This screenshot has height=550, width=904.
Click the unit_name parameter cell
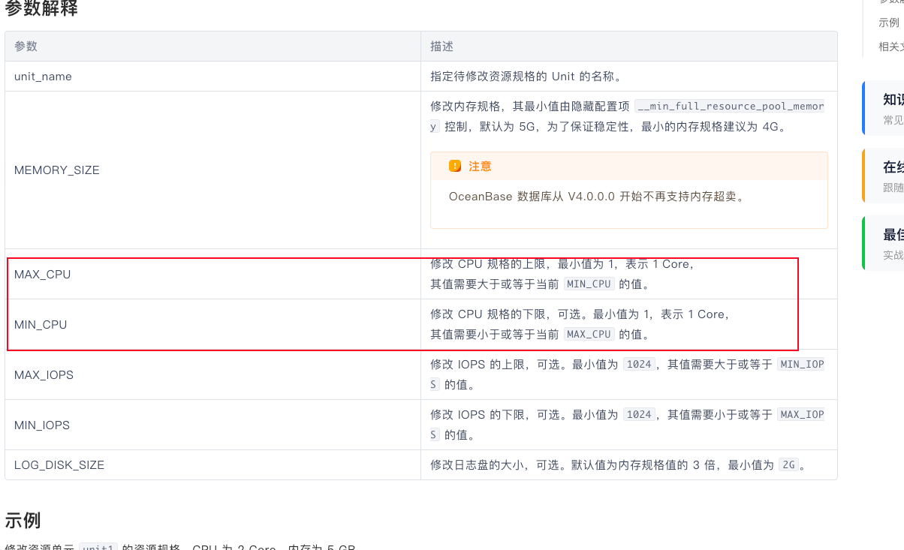tap(212, 77)
